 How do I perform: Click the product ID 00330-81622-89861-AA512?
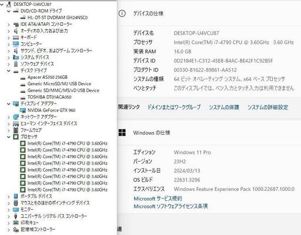coord(205,70)
